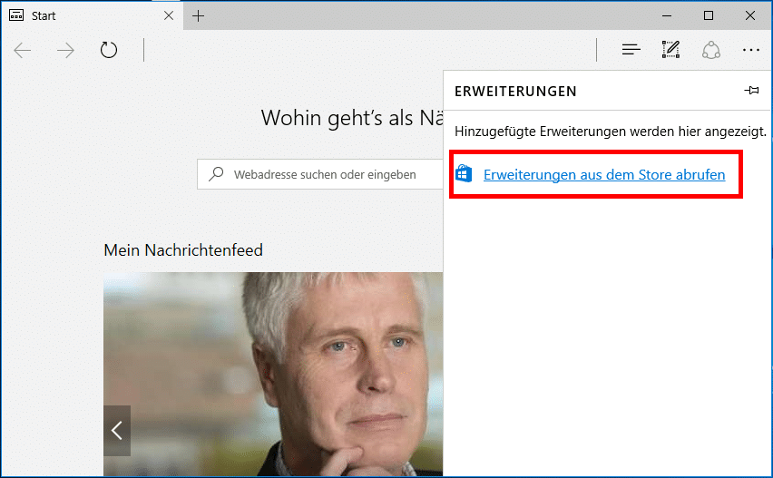Focus the Webadresse suchen oder eingeben field

[x=320, y=174]
